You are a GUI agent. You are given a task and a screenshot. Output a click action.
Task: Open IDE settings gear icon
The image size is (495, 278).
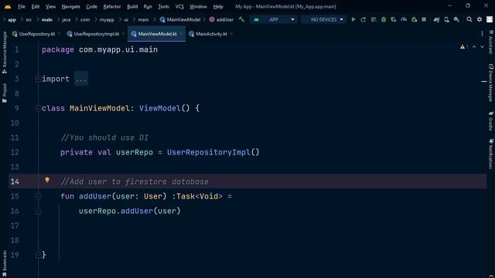point(480,19)
